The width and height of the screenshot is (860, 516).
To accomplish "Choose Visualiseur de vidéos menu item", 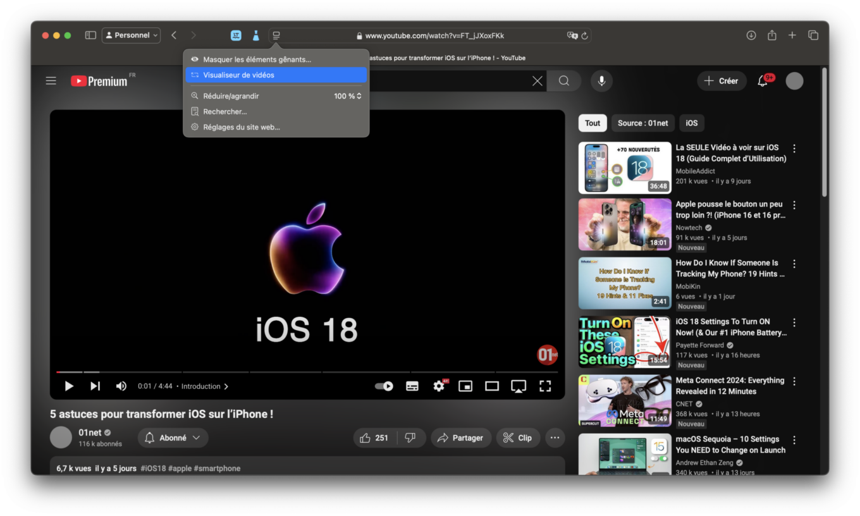I will pos(276,75).
